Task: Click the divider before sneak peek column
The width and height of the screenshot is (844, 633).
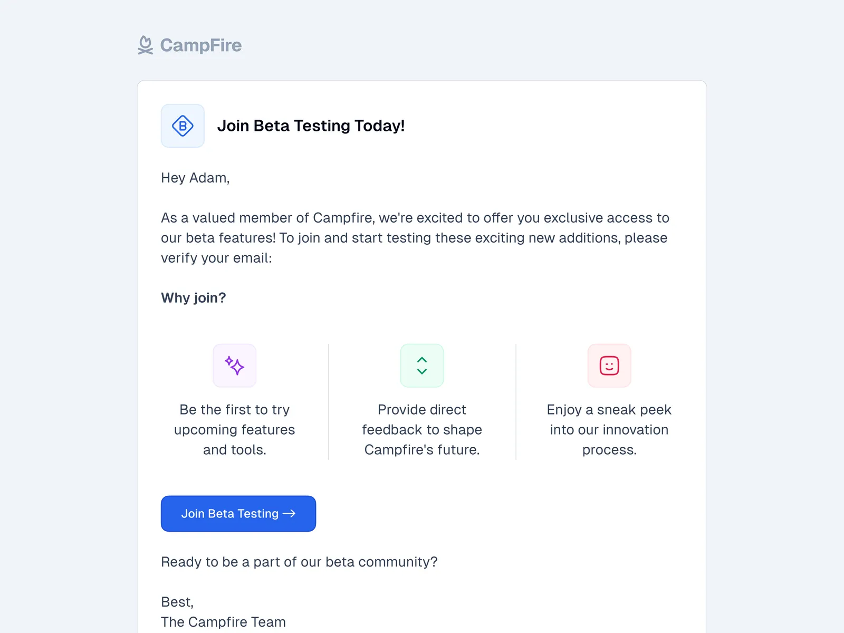Action: point(516,402)
